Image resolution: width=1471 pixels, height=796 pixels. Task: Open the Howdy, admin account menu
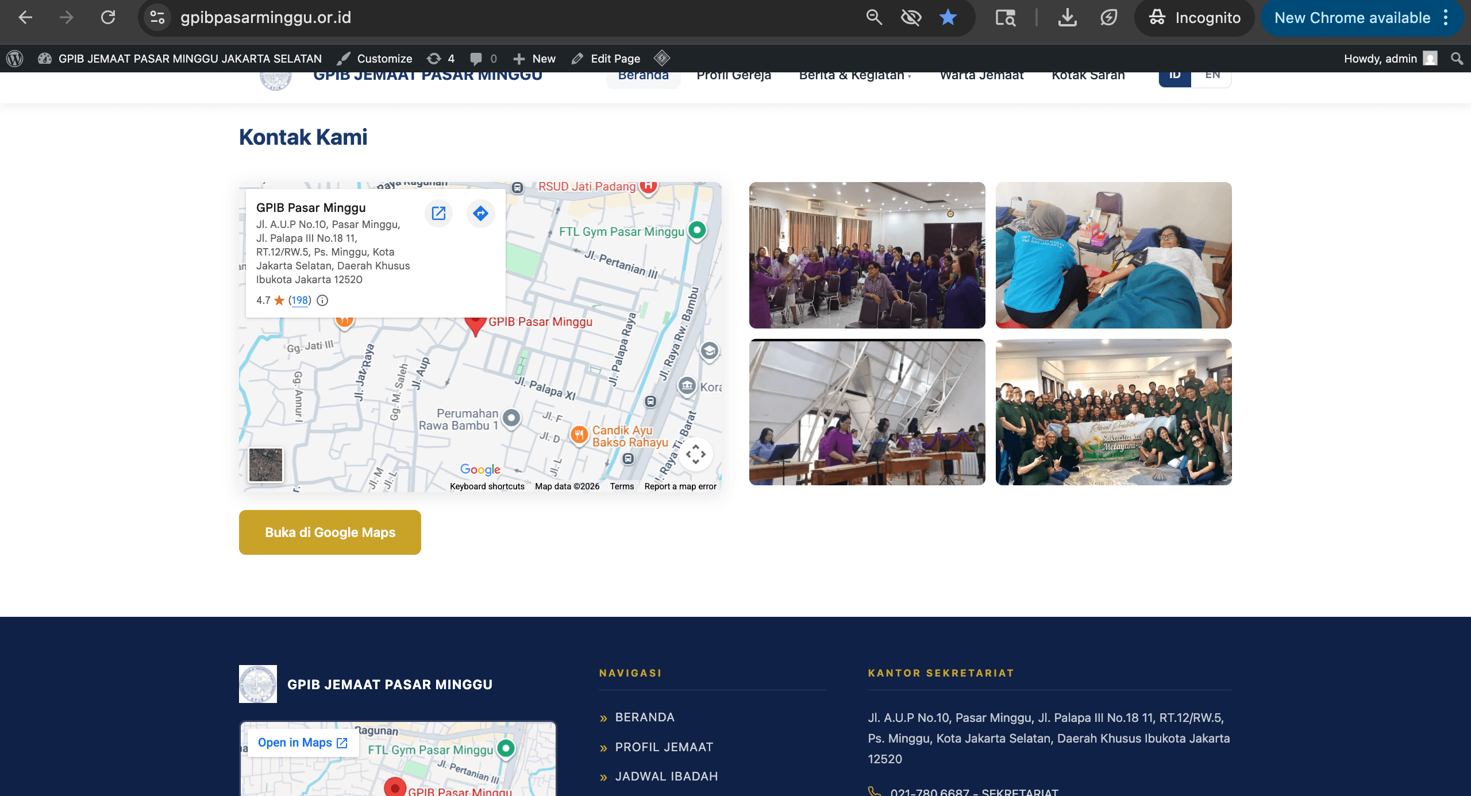click(1391, 59)
